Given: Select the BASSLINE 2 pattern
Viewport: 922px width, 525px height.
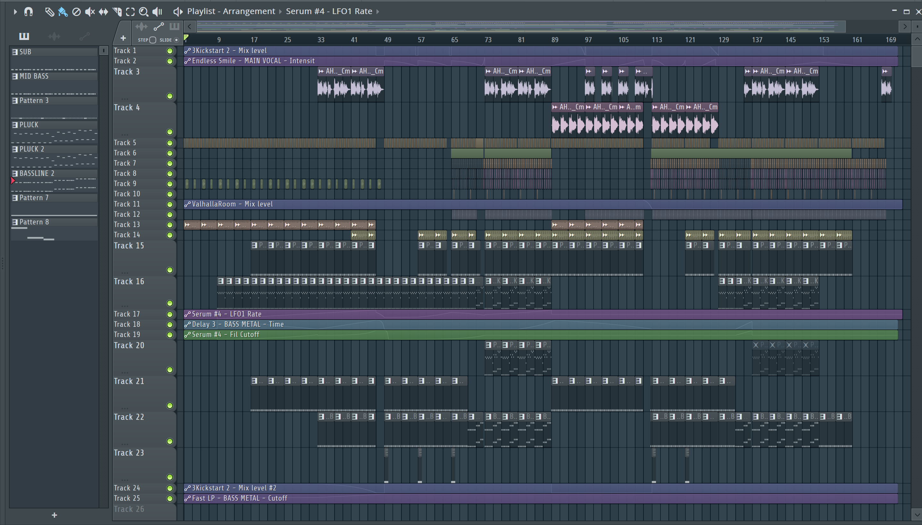Looking at the screenshot, I should click(37, 173).
